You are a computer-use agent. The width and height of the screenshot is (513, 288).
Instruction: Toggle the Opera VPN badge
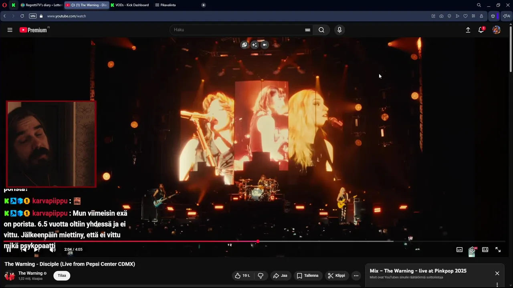click(33, 16)
